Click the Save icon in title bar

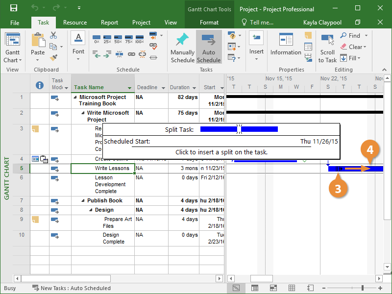click(x=14, y=9)
